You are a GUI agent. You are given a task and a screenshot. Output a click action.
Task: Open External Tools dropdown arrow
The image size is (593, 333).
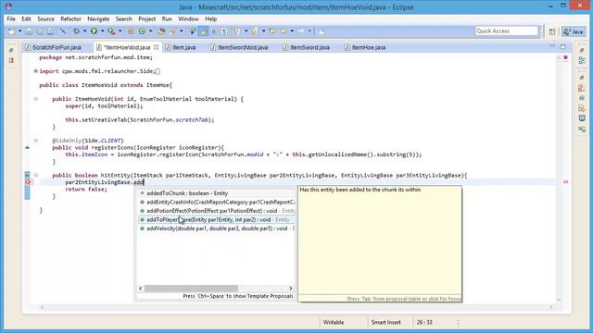[120, 31]
